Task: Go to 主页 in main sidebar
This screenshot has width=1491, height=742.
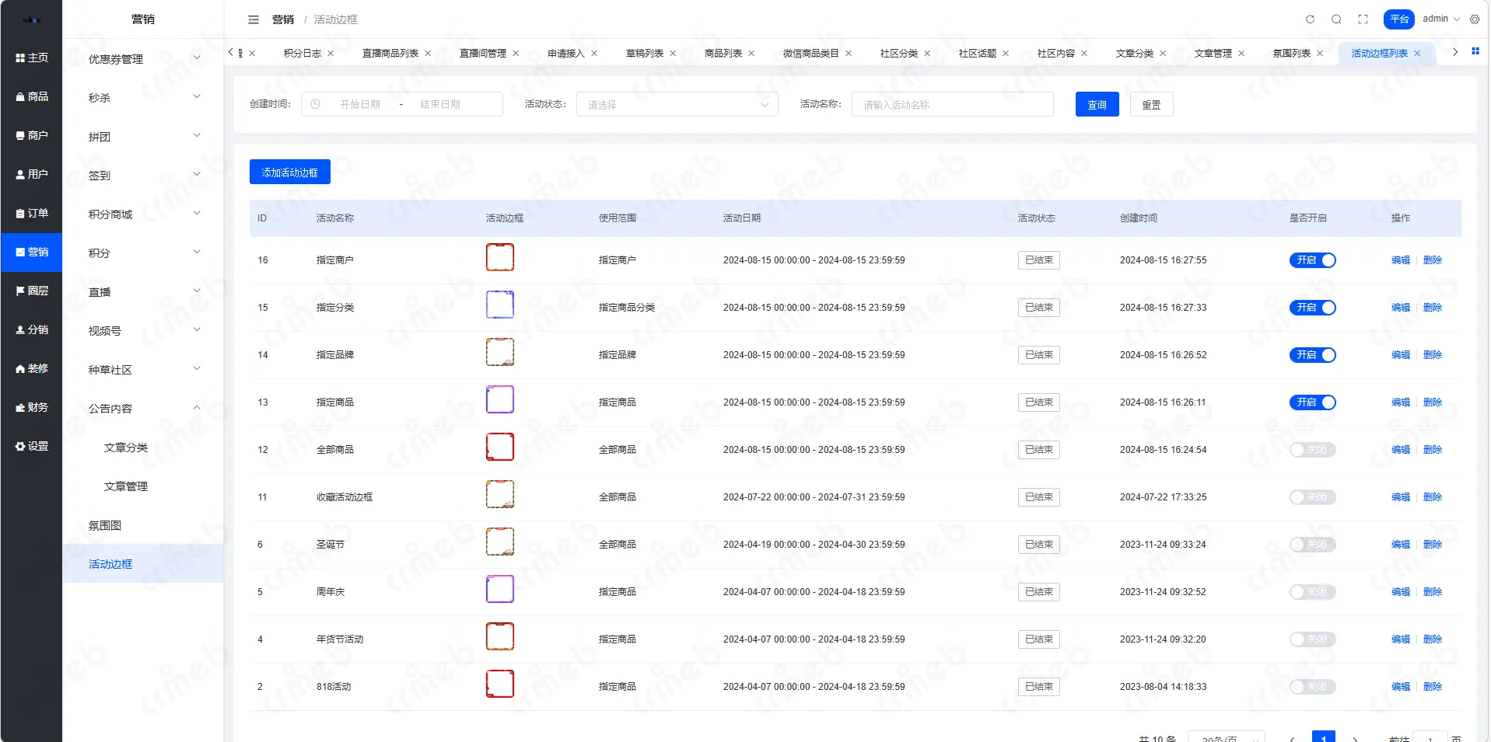Action: (32, 57)
